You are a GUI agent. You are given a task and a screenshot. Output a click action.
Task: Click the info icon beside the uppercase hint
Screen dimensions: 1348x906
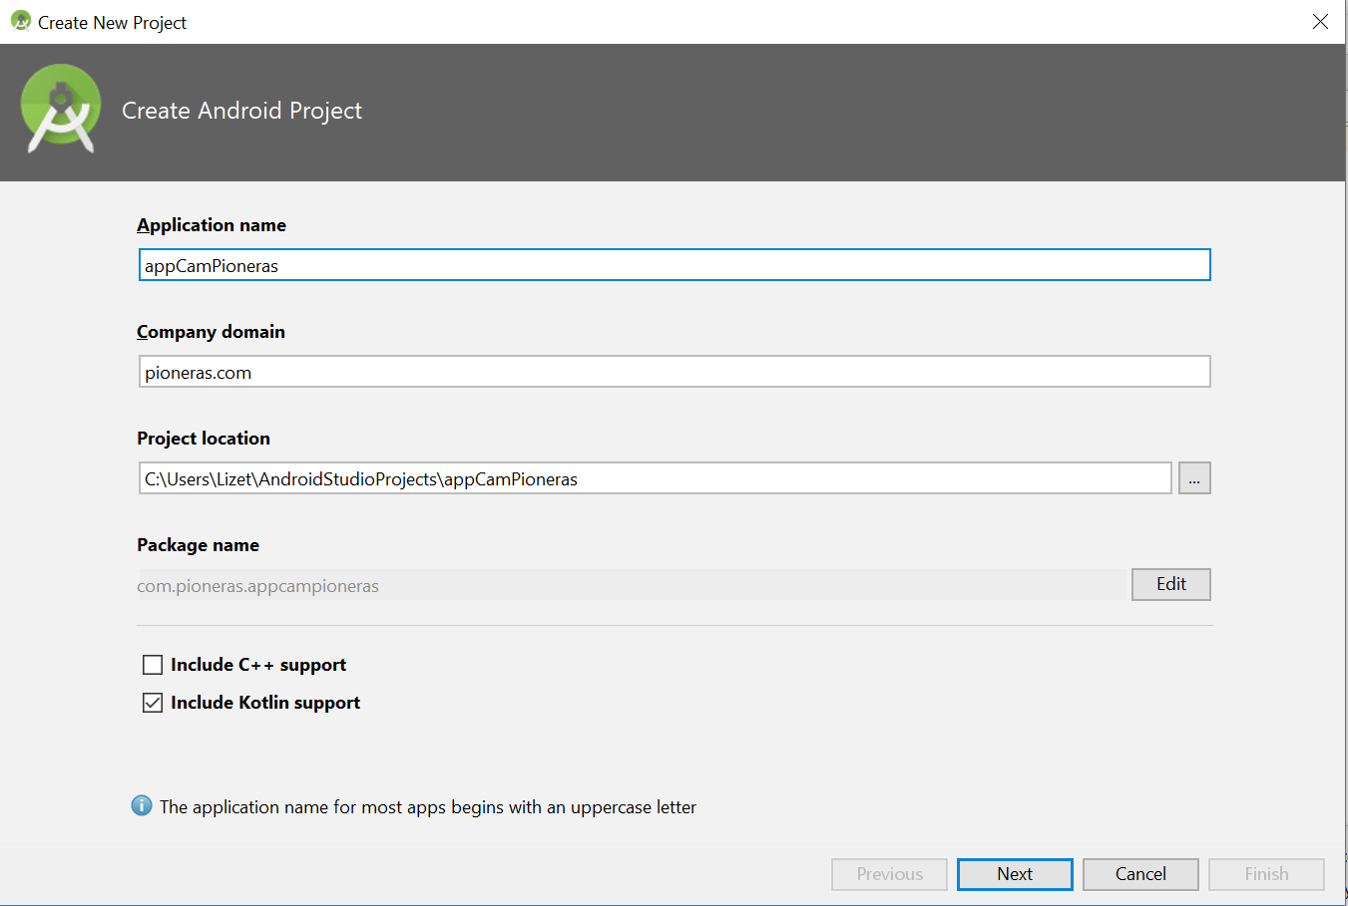(x=142, y=805)
